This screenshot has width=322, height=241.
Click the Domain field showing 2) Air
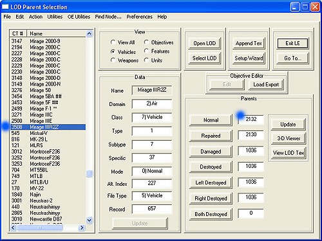click(152, 103)
